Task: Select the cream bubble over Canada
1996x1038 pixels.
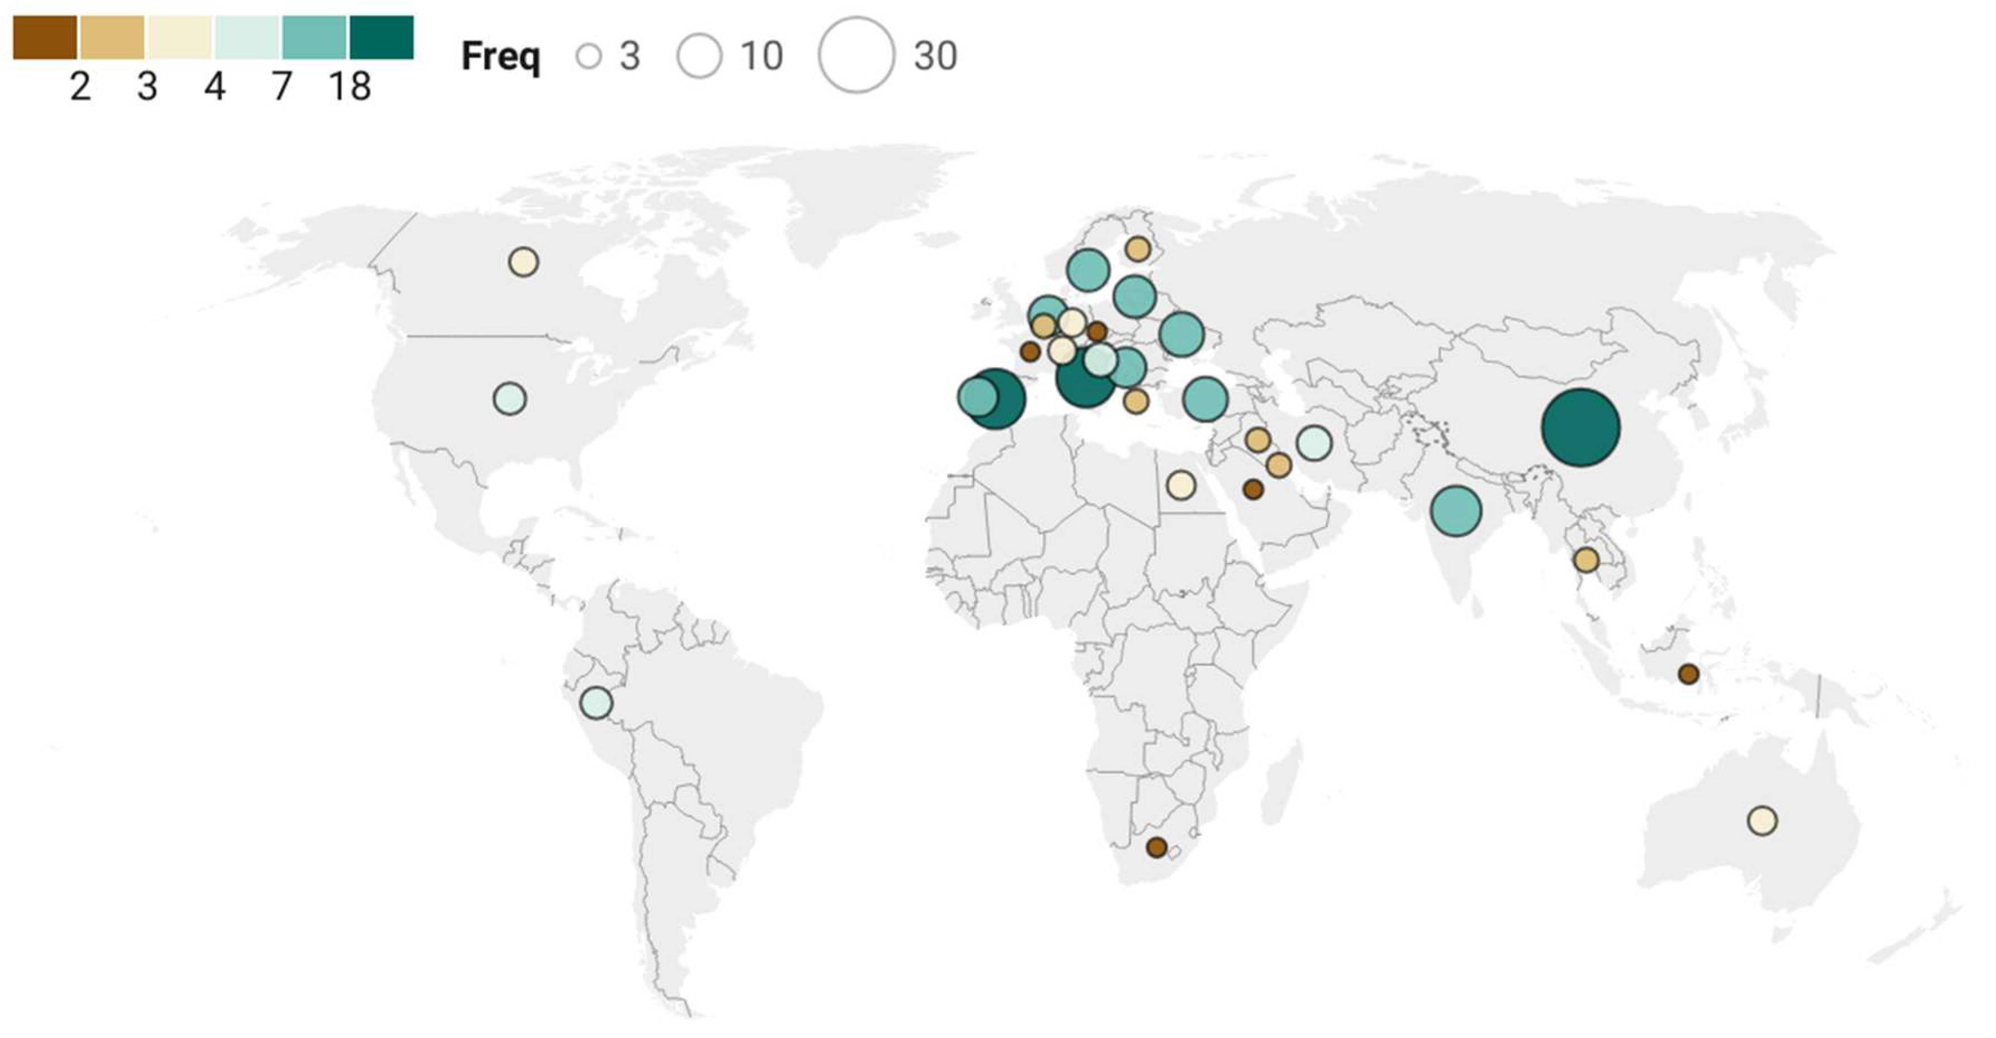Action: coord(523,262)
